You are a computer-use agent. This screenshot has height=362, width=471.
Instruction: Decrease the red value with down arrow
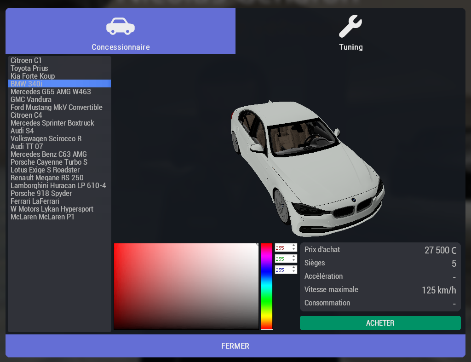click(294, 250)
